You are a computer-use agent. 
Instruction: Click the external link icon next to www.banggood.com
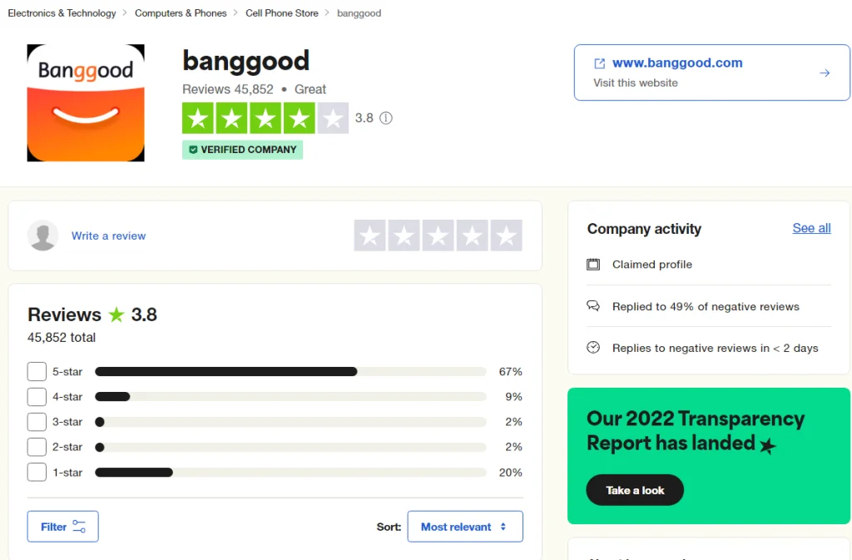(x=601, y=62)
